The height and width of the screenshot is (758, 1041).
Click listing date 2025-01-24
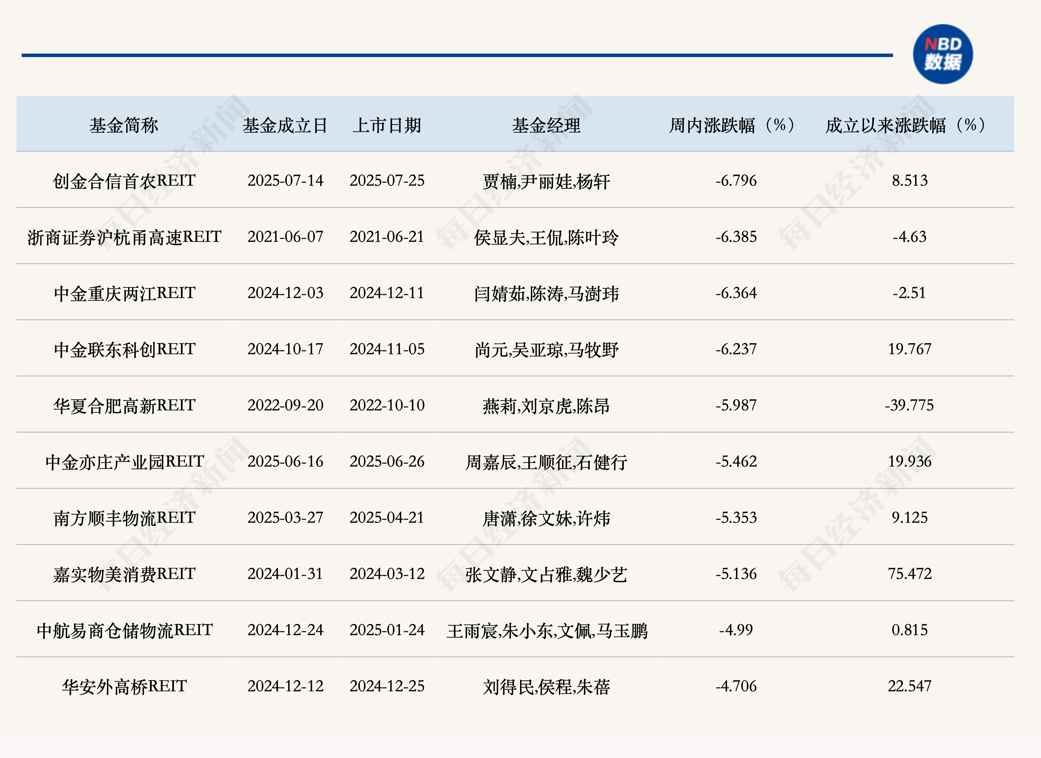[x=387, y=631]
